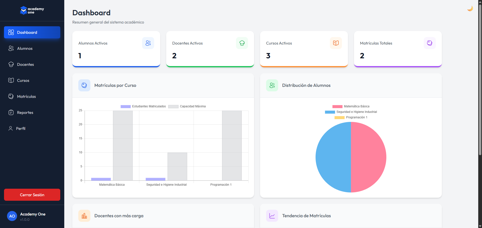Hide Estudiantes Matriculados in the bar chart legend
The height and width of the screenshot is (228, 482).
143,106
